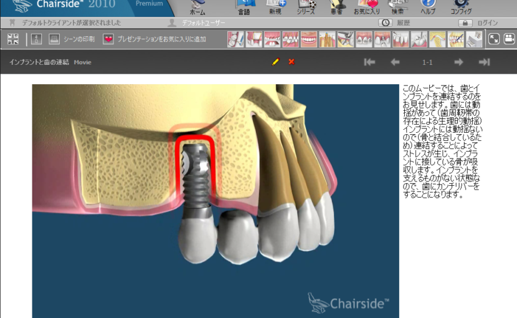The width and height of the screenshot is (517, 318).
Task: Toggle fullscreen expand view icon
Action: (x=493, y=39)
